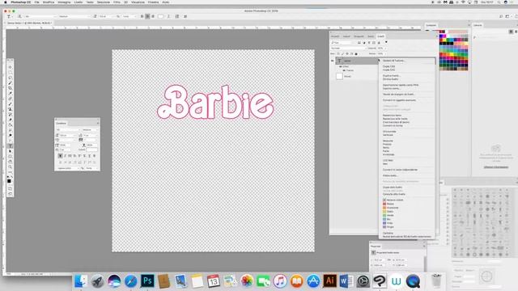
Task: Select the Path Selection tool
Action: [x=11, y=151]
